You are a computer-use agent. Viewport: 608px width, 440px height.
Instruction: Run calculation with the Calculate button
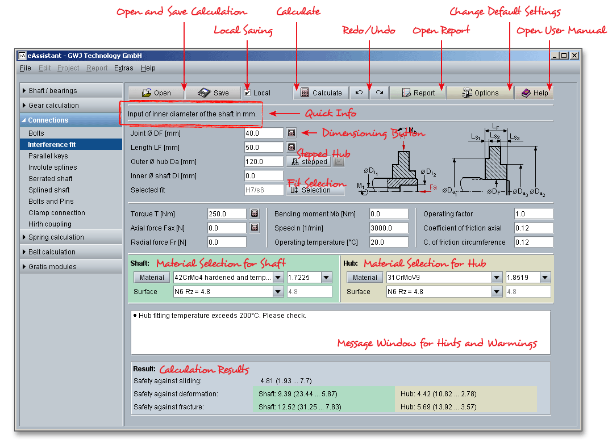coord(321,93)
